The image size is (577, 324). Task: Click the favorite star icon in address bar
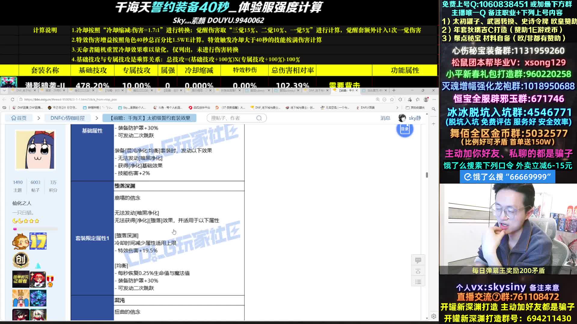coord(392,99)
